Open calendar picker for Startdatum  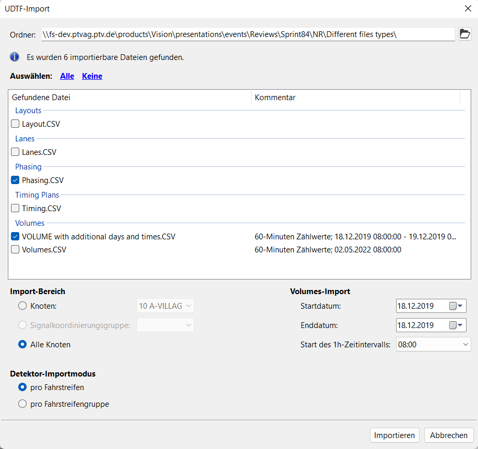pos(456,306)
